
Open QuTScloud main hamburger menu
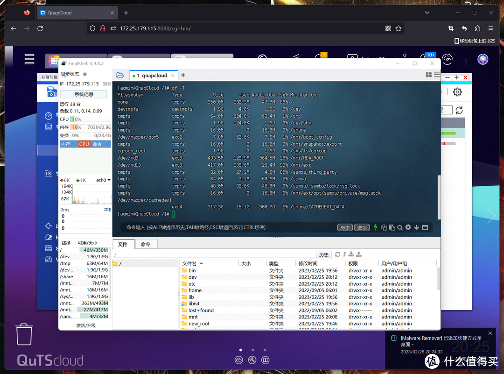coord(29,59)
